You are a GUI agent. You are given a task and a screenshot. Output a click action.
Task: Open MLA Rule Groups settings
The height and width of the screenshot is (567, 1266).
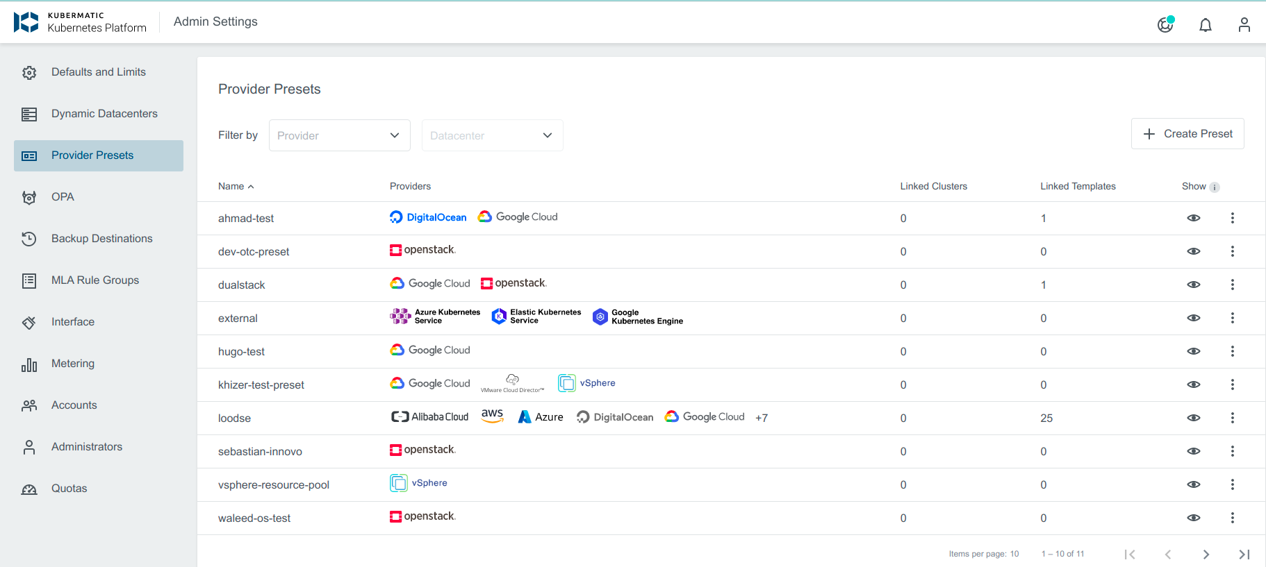(x=99, y=280)
